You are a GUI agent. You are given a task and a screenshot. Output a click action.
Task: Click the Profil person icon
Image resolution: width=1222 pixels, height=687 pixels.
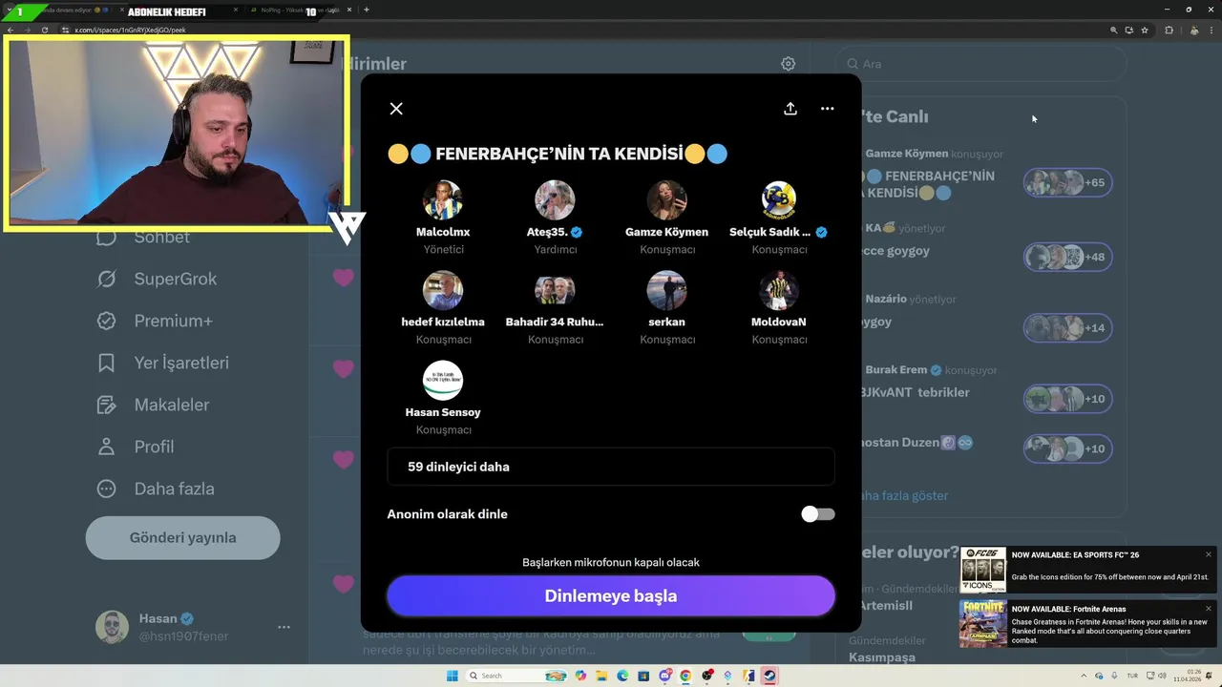[x=107, y=447]
